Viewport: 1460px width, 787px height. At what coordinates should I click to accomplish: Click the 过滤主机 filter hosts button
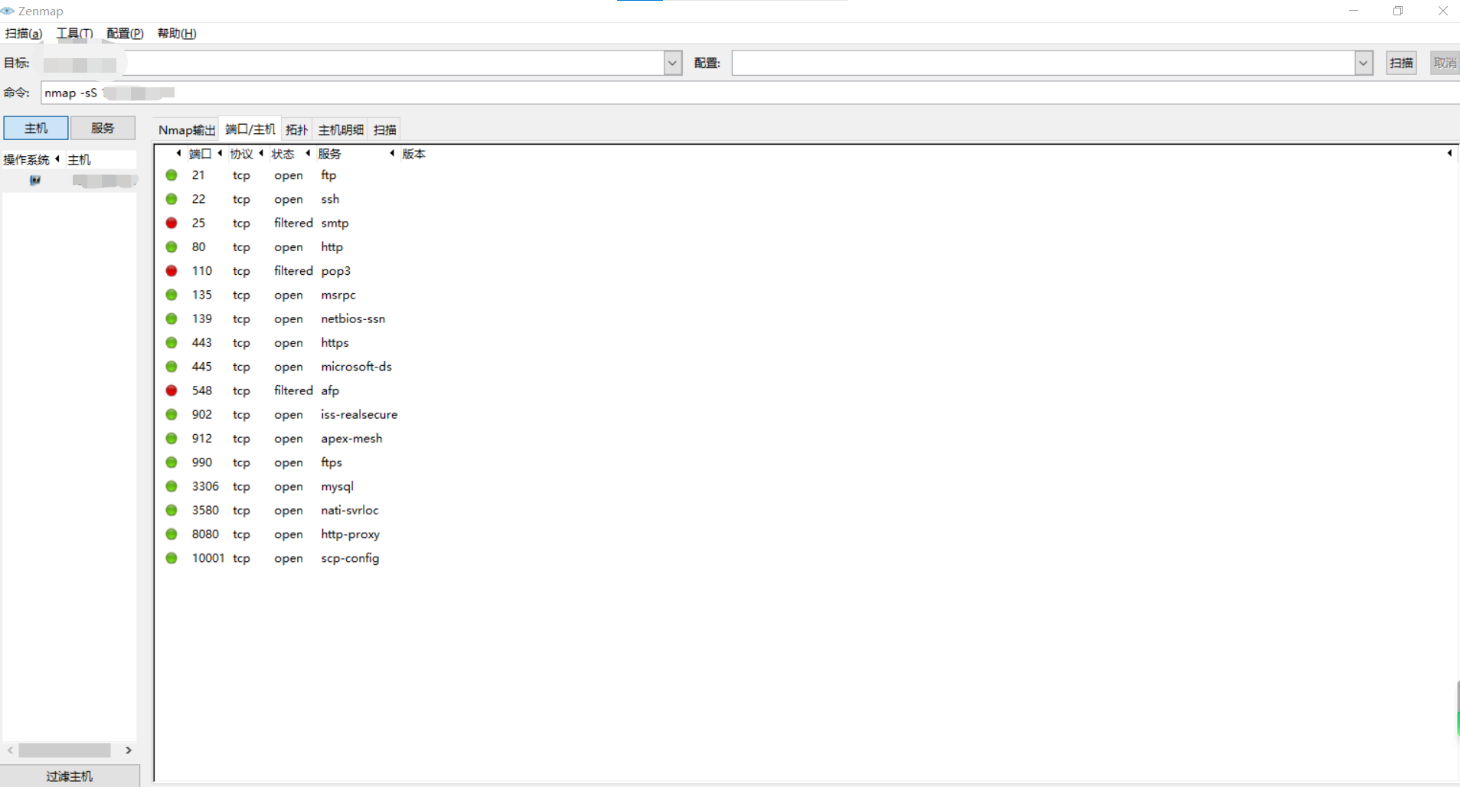pos(70,776)
